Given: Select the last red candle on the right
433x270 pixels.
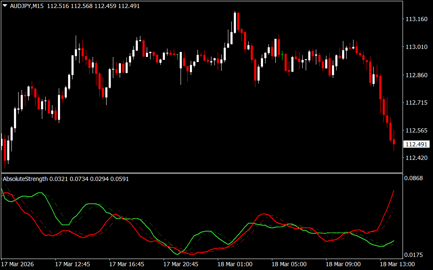Looking at the screenshot, I should pos(394,142).
